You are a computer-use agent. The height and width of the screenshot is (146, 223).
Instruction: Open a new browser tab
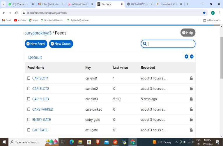(187, 4)
